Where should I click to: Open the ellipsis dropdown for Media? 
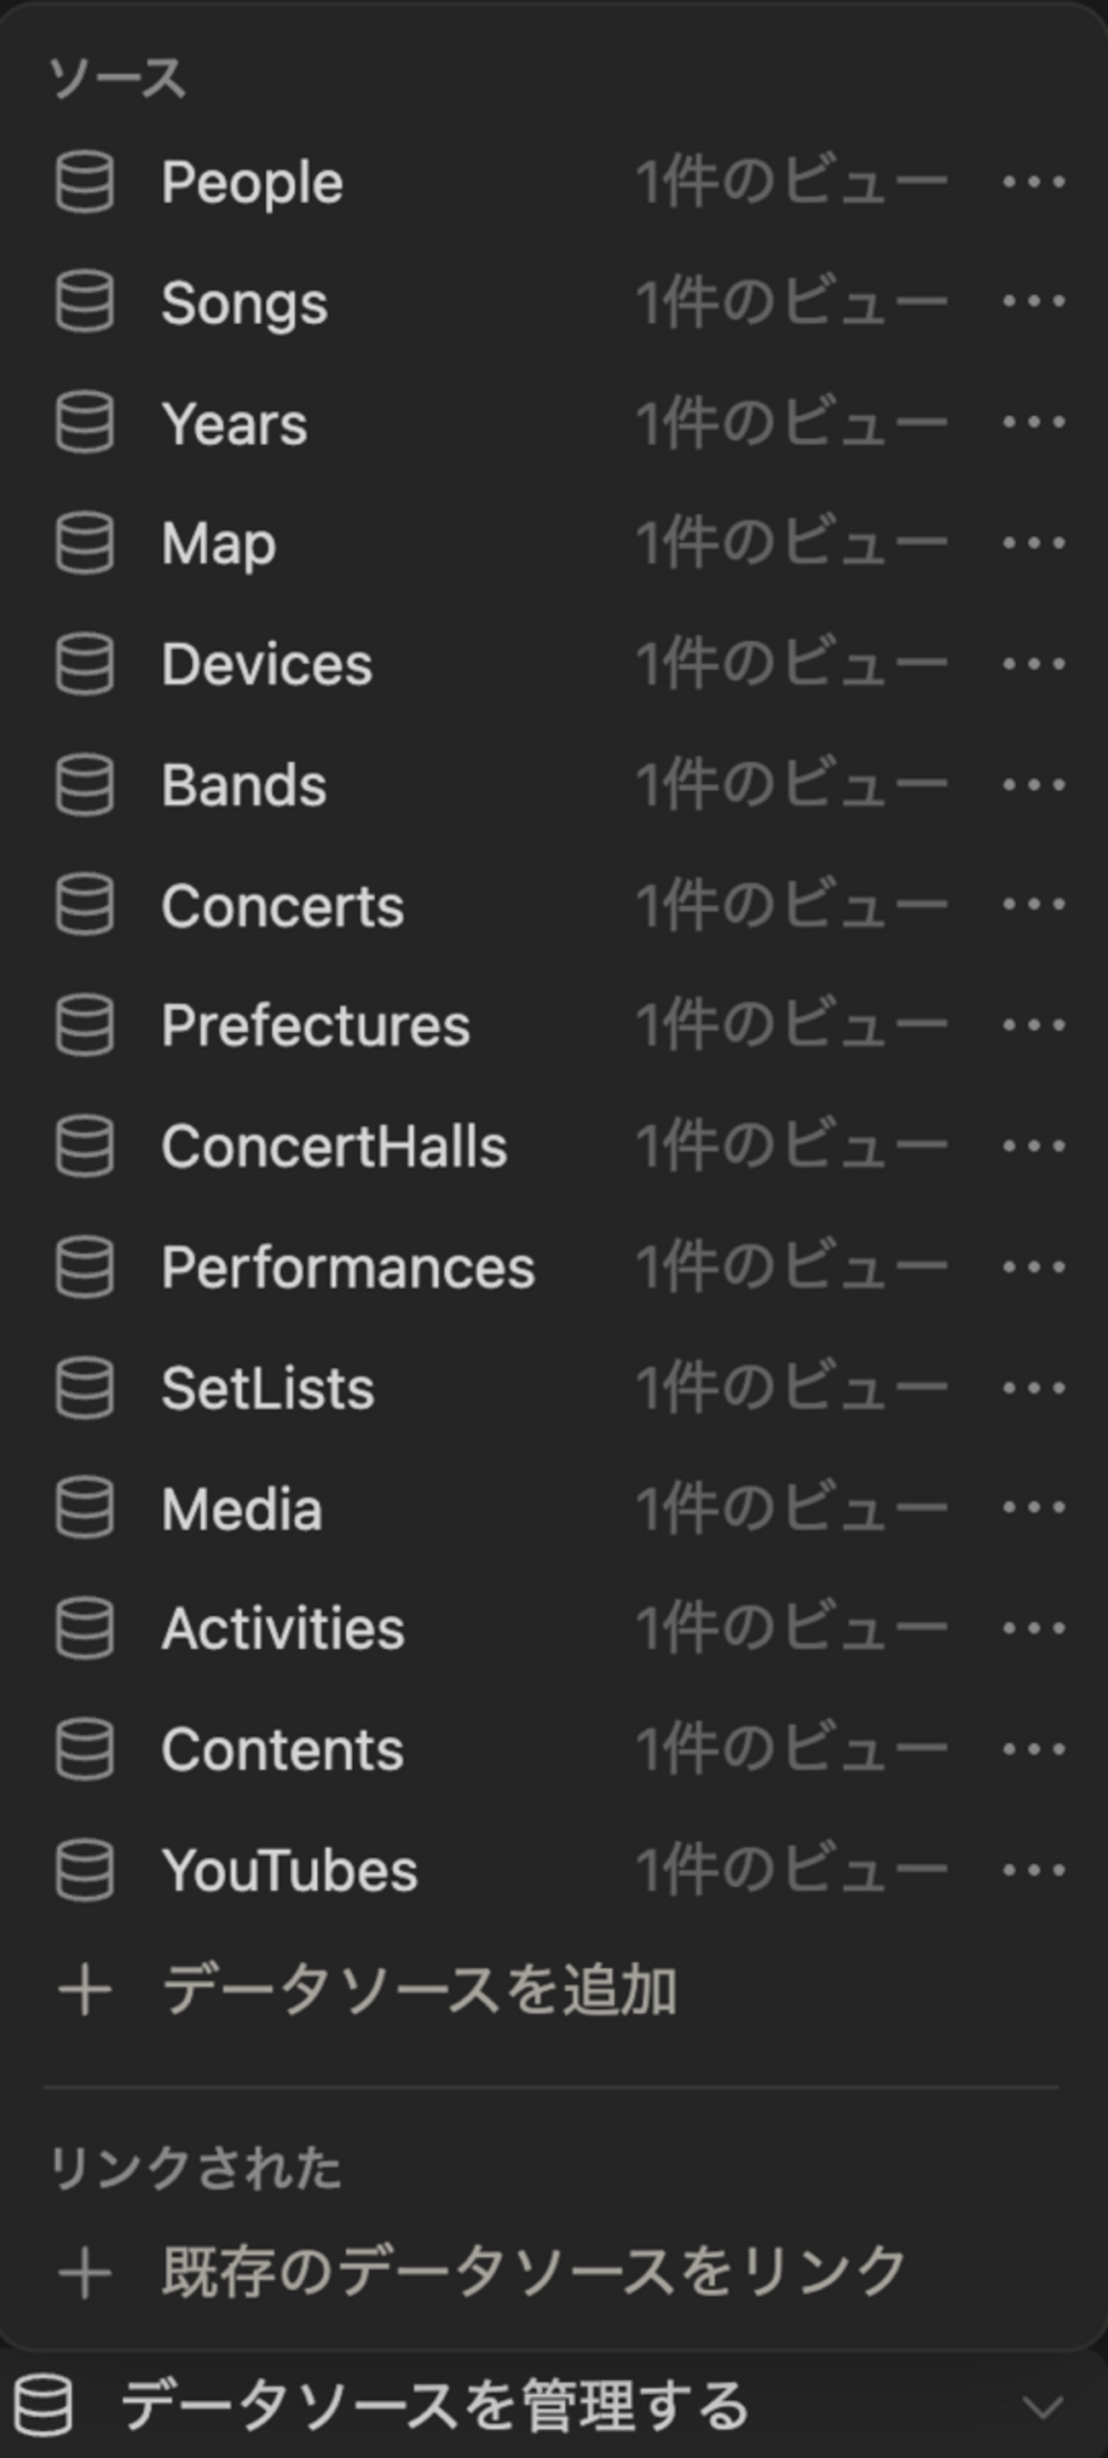tap(1034, 1508)
